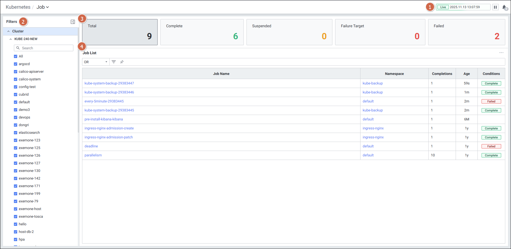511x249 pixels.
Task: Open the filter options icon in Job List
Action: tap(114, 62)
